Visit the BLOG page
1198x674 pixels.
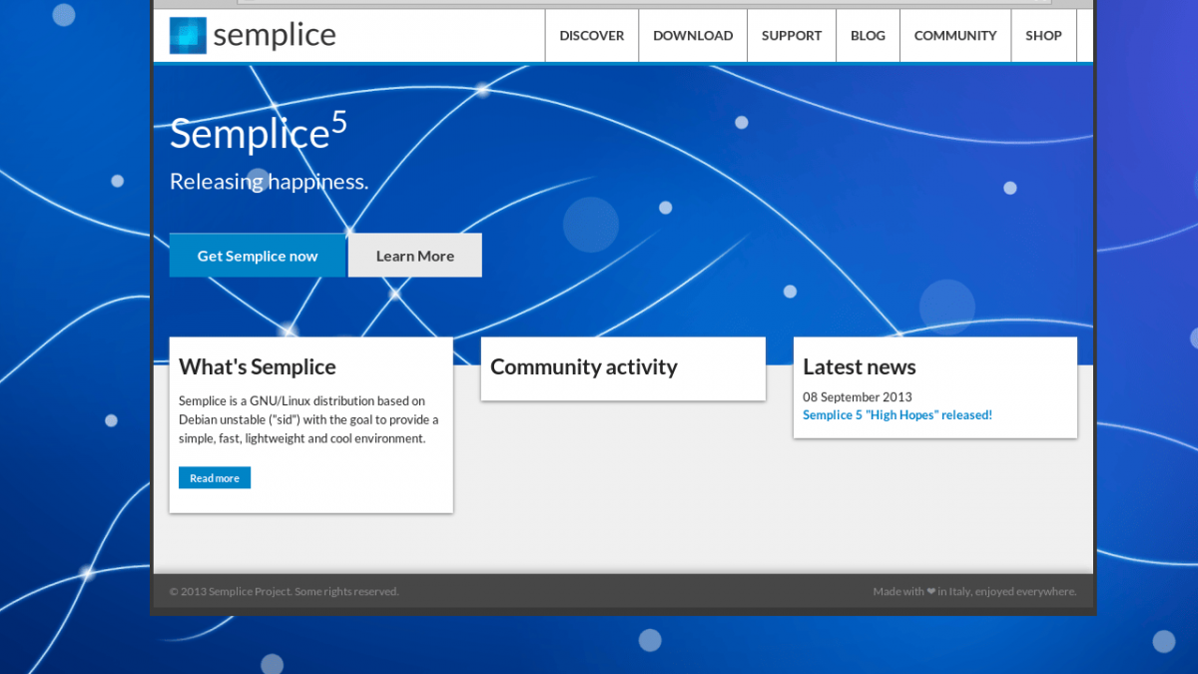868,35
